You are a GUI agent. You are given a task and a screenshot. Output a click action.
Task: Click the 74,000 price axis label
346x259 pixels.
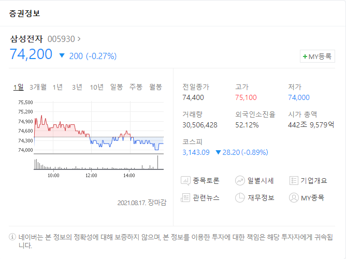(x=25, y=150)
